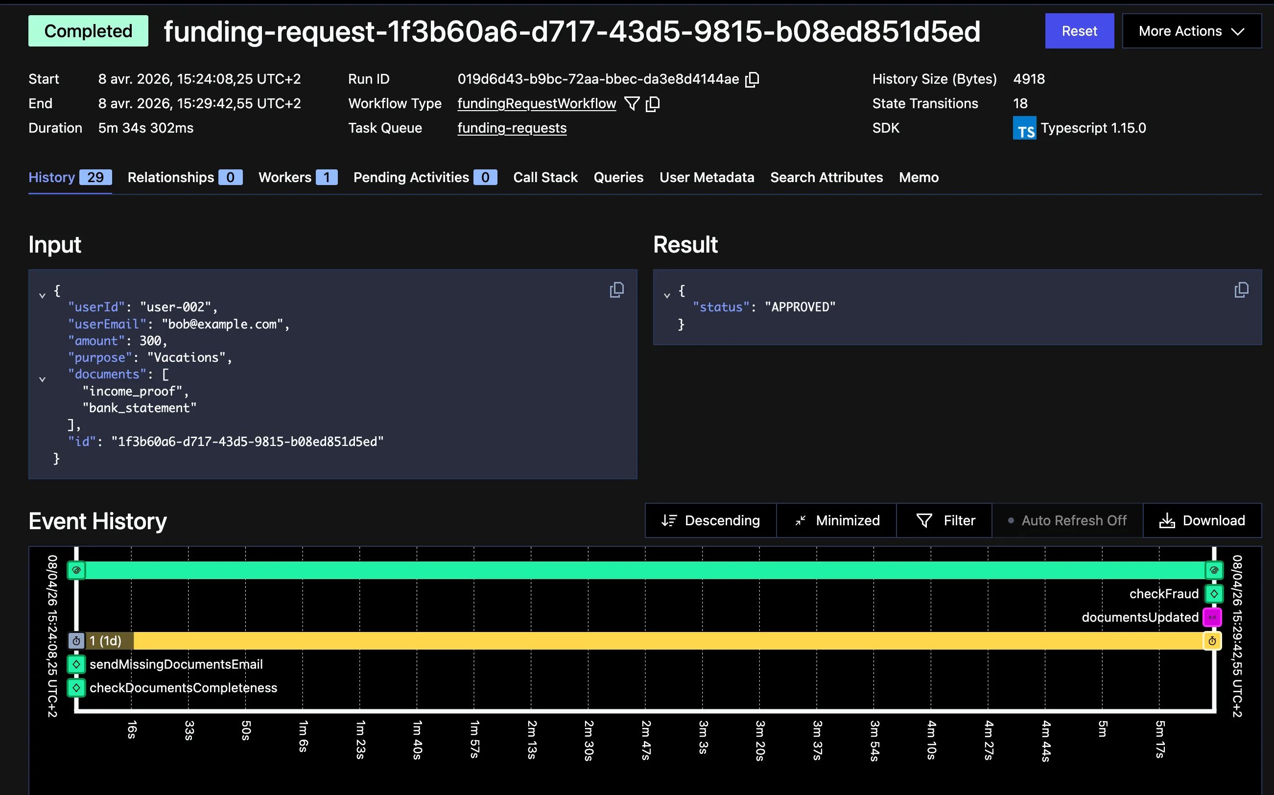The image size is (1274, 795).
Task: Switch to the Call Stack tab
Action: [545, 177]
